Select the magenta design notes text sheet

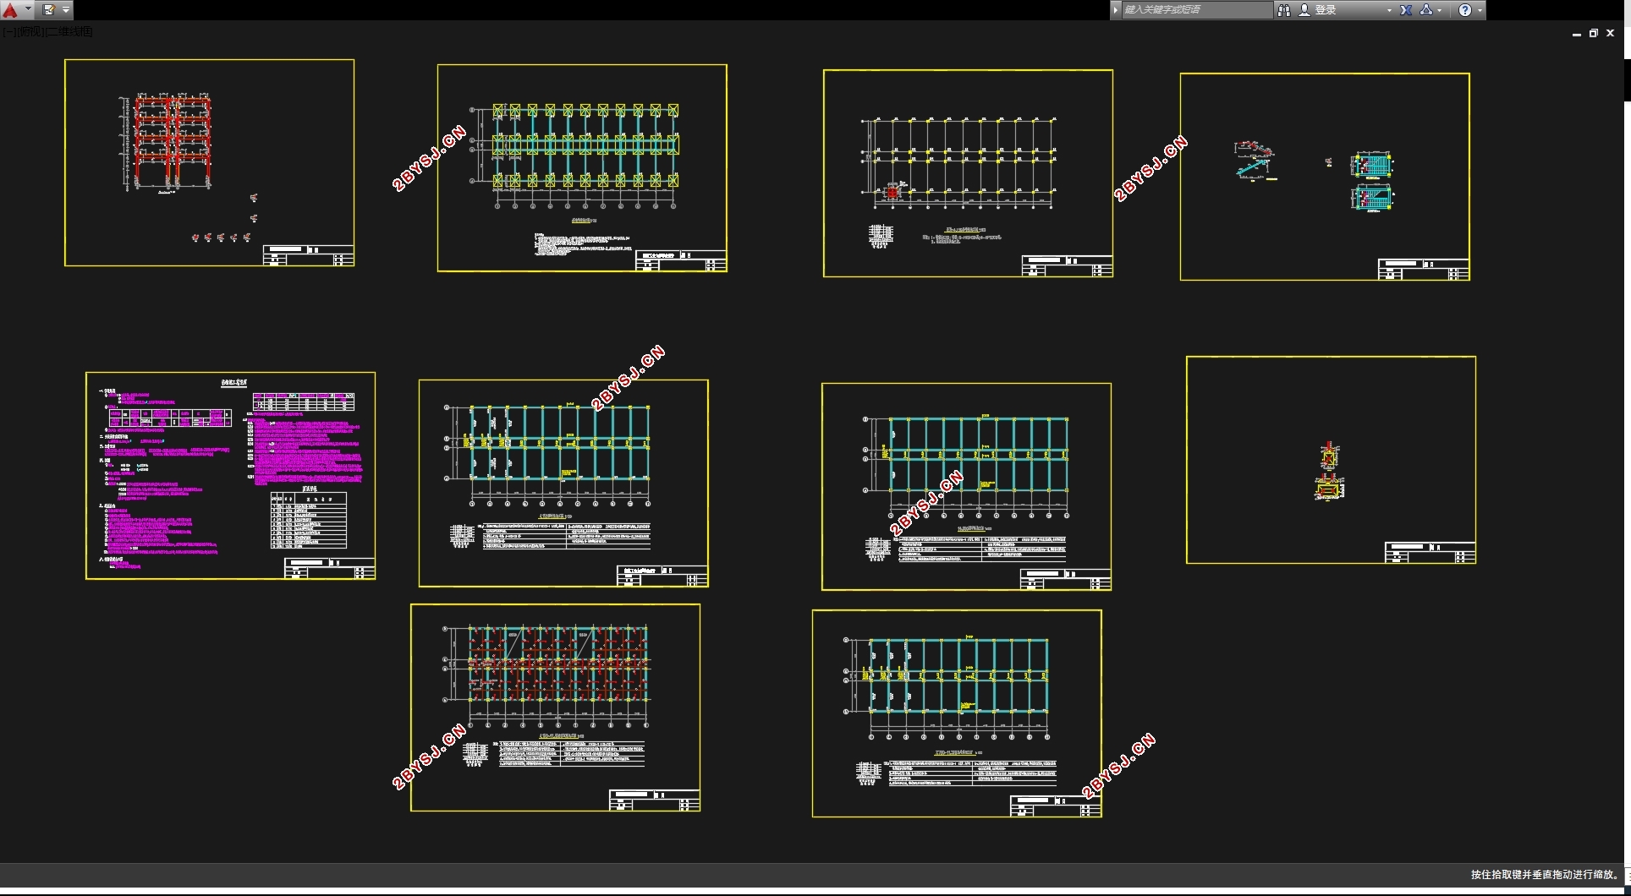tap(230, 476)
